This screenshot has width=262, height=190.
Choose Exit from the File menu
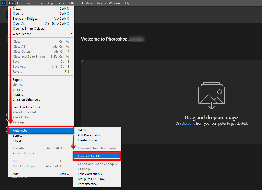pyautogui.click(x=41, y=174)
